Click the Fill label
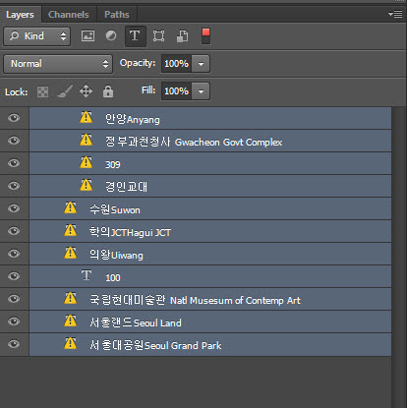The width and height of the screenshot is (407, 408). pos(148,90)
